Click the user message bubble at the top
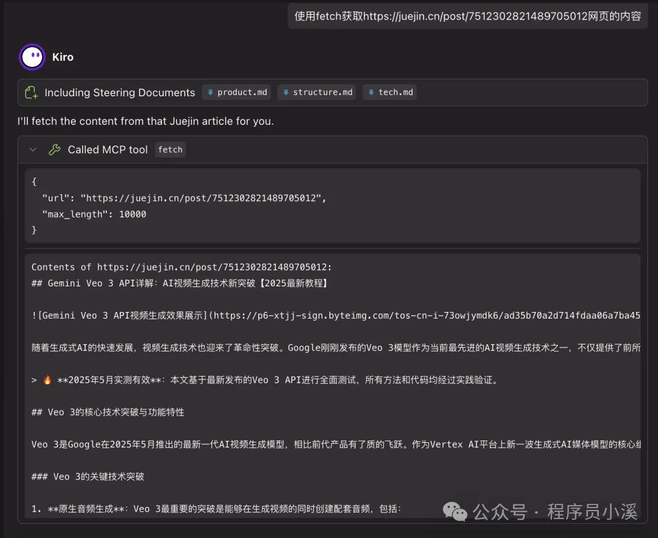Screen dimensions: 658x538 coord(467,16)
